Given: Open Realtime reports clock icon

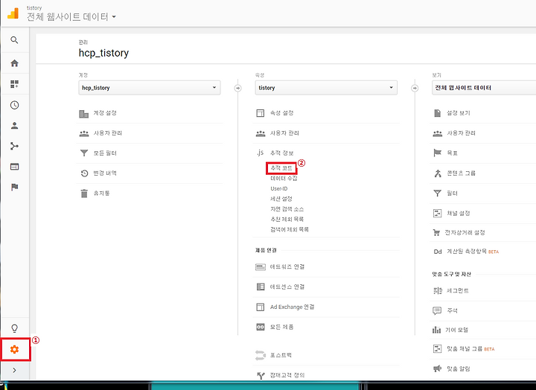Looking at the screenshot, I should click(x=14, y=105).
